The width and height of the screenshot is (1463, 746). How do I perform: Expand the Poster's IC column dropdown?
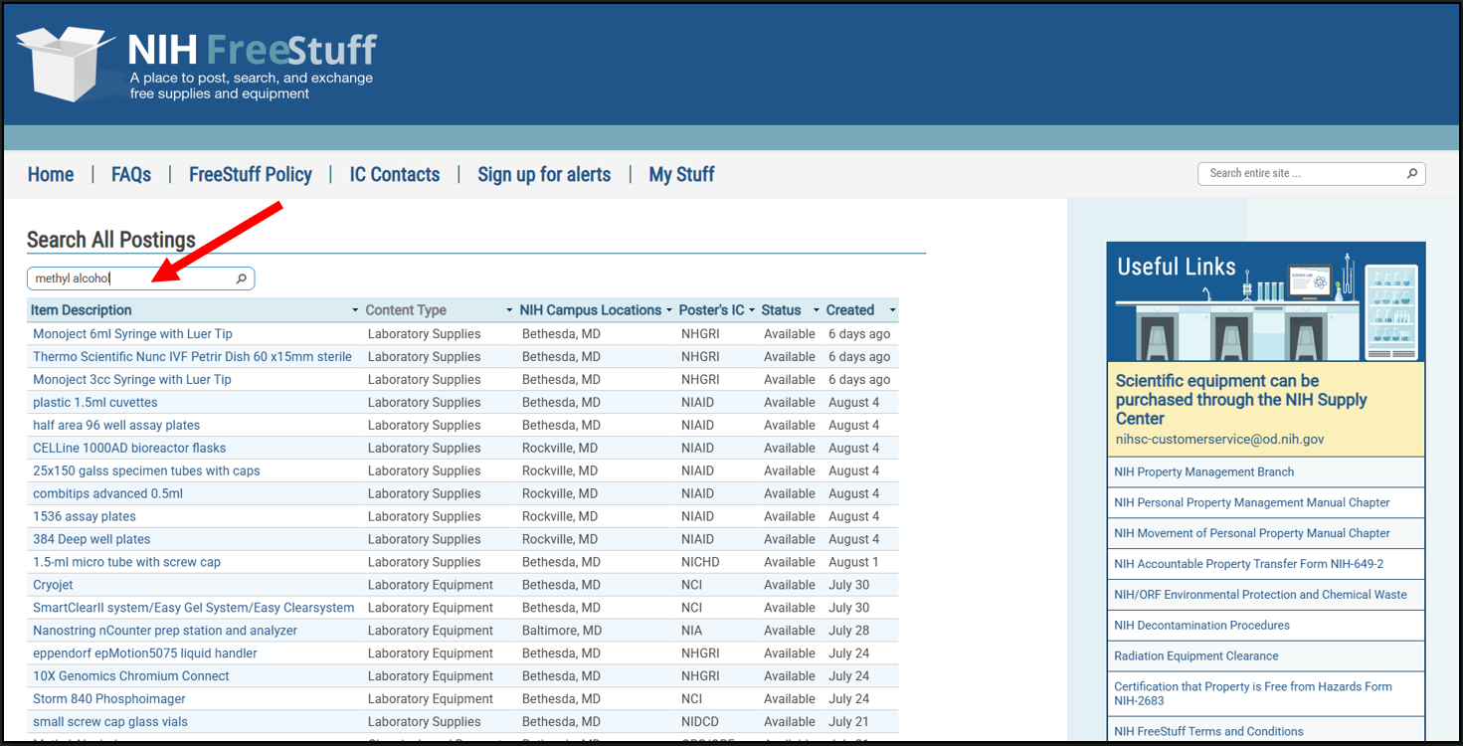pos(752,311)
